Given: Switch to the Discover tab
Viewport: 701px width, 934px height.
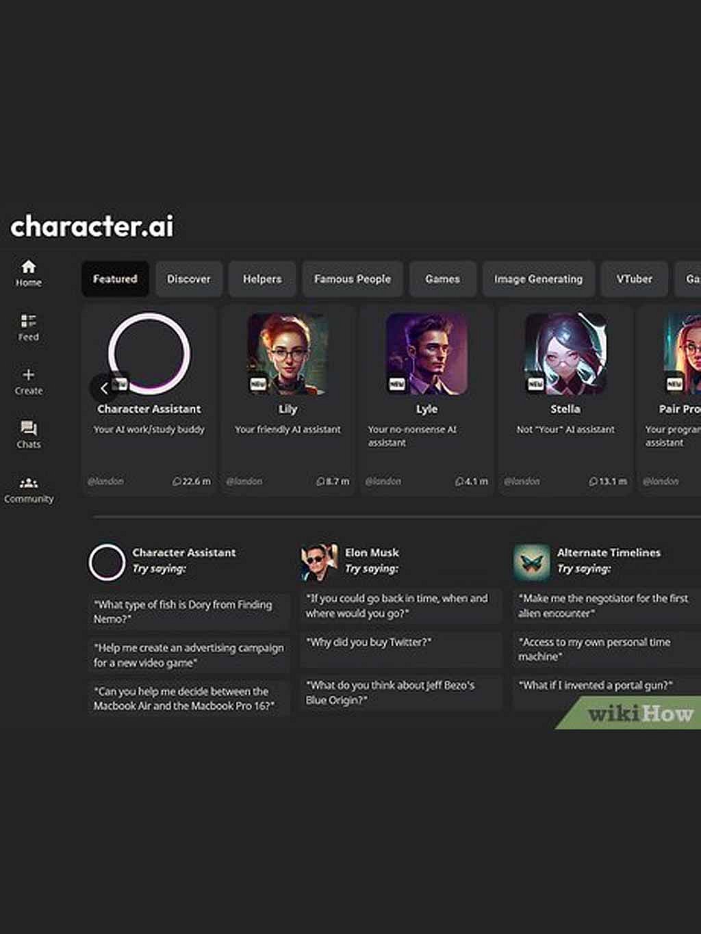Looking at the screenshot, I should 189,278.
